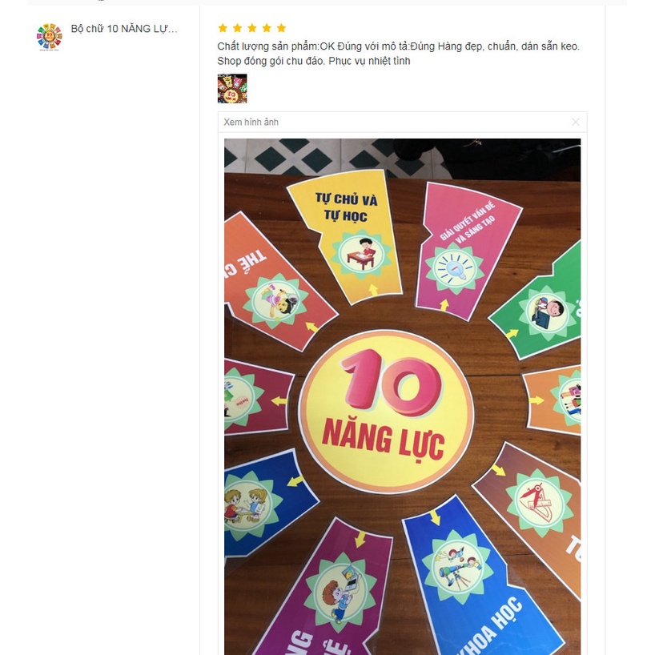The image size is (655, 655).
Task: Close the Xem hình ảnh image viewer
Action: (575, 122)
